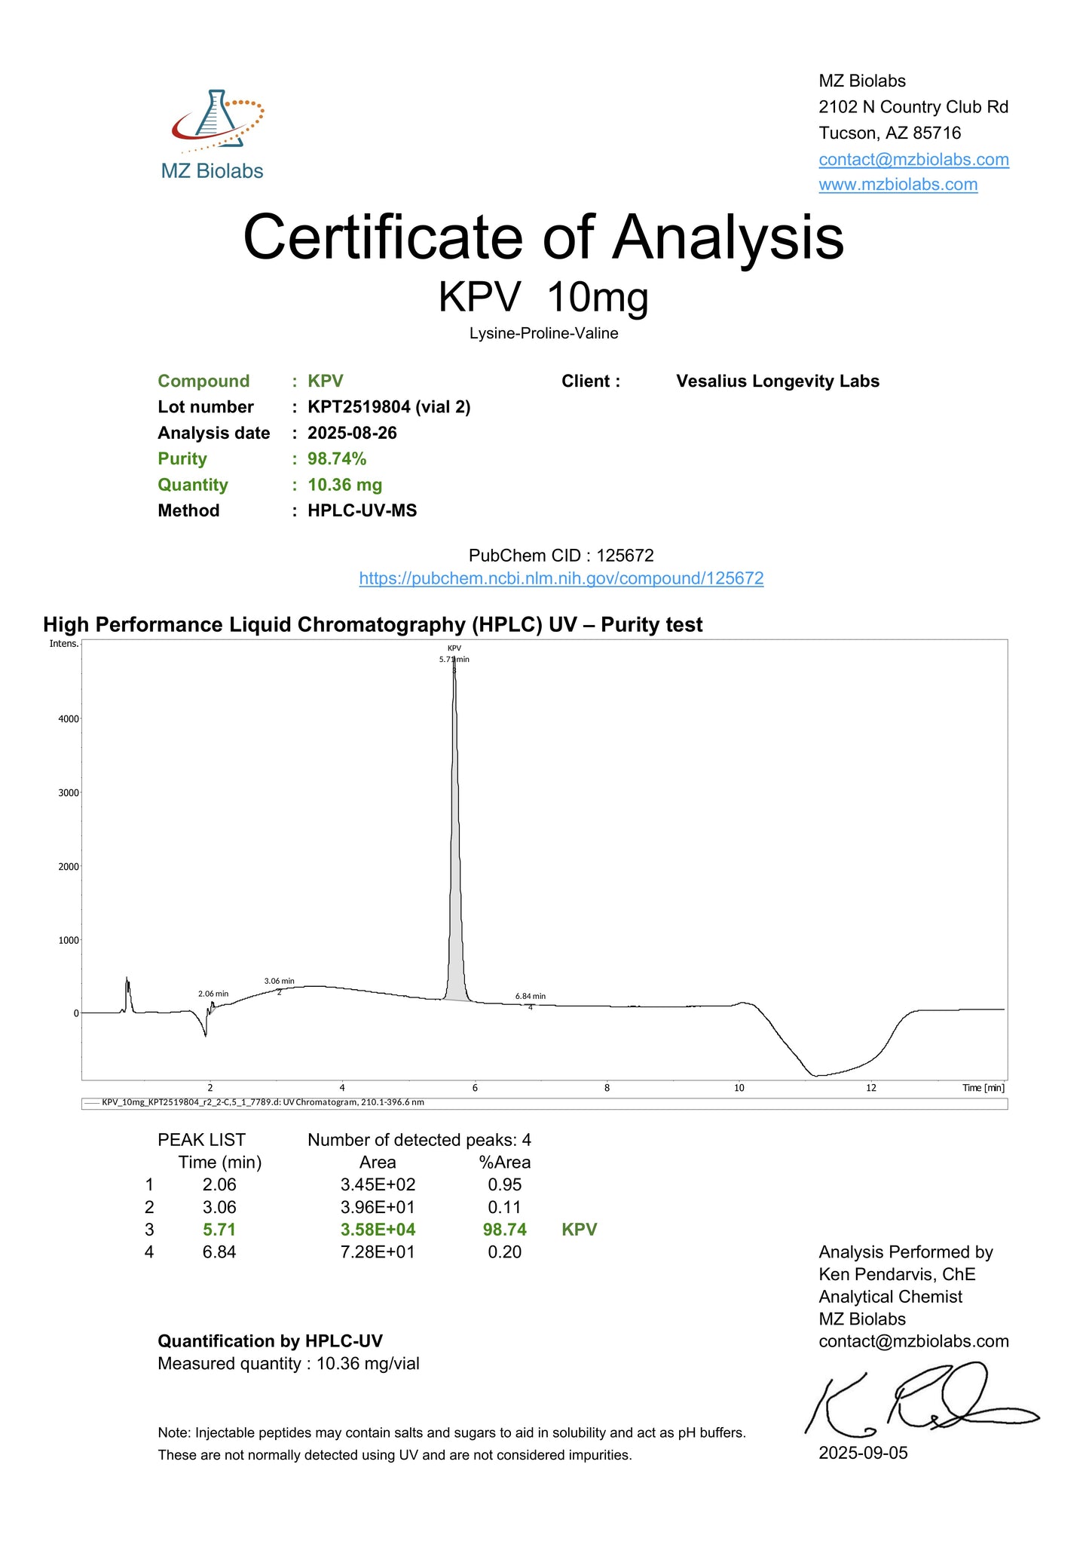Select the quantity value 10.36 mg
The height and width of the screenshot is (1541, 1089).
[x=344, y=485]
